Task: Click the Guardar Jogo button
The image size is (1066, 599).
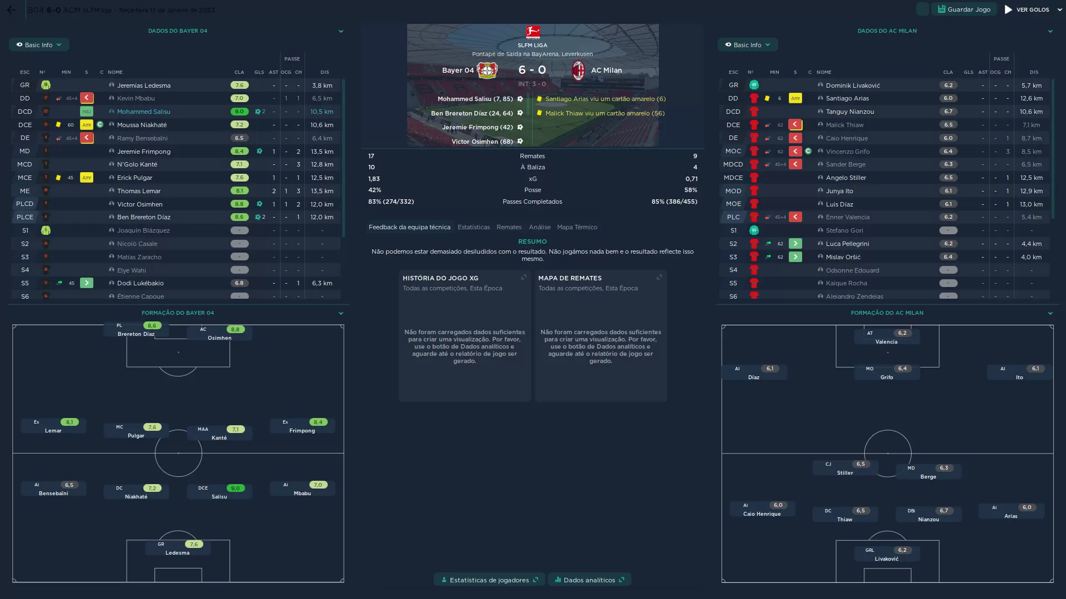Action: point(964,9)
